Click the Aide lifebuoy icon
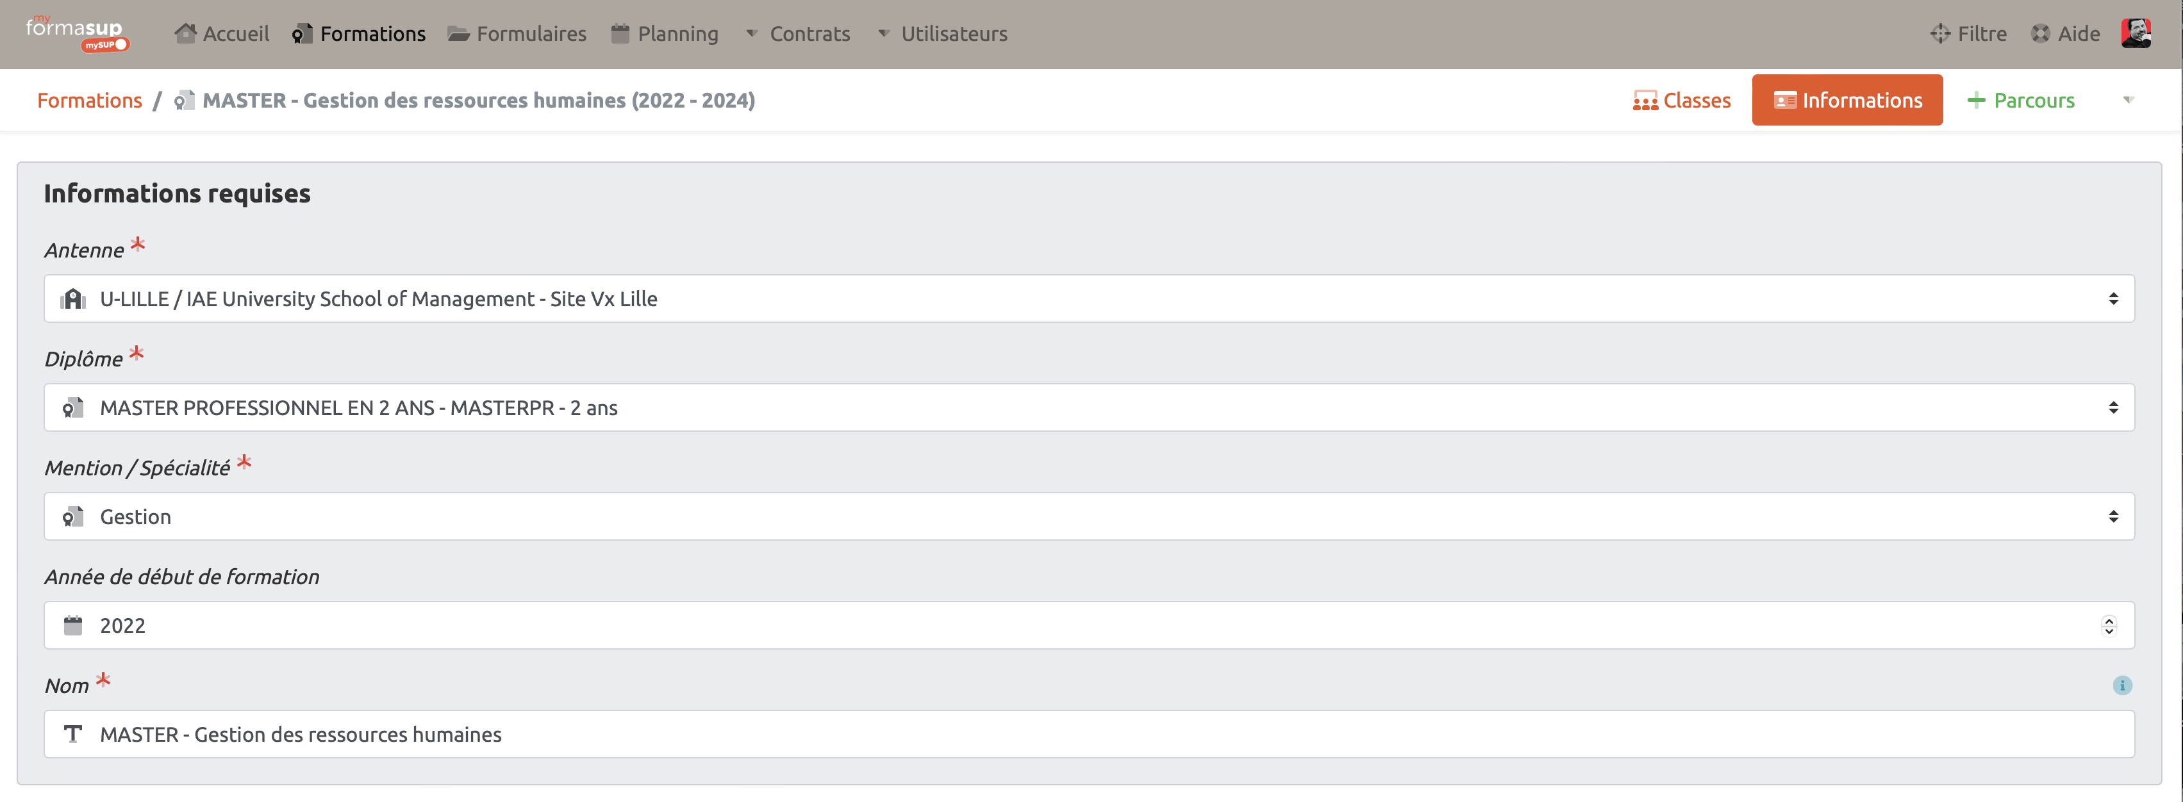Screen dimensions: 2183x802 (2040, 34)
